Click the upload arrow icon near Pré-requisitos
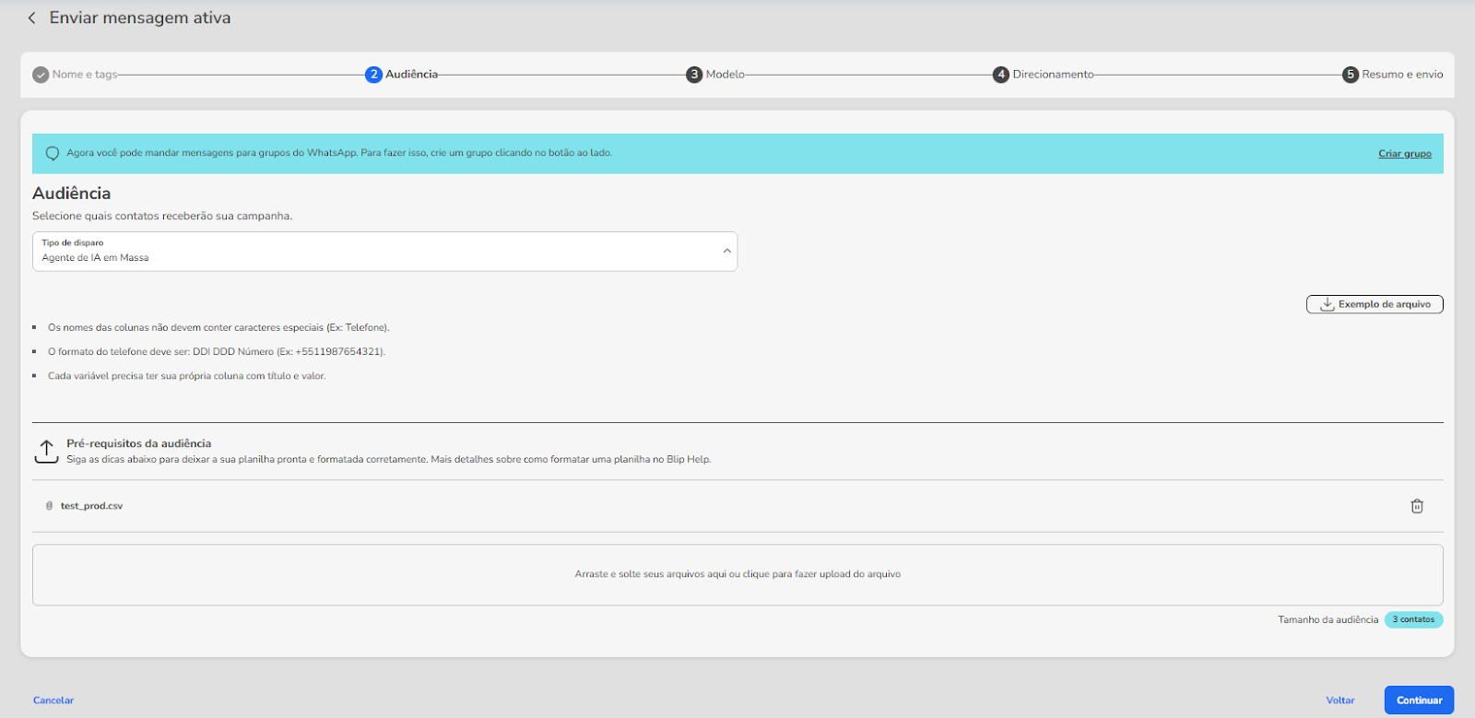 coord(46,451)
